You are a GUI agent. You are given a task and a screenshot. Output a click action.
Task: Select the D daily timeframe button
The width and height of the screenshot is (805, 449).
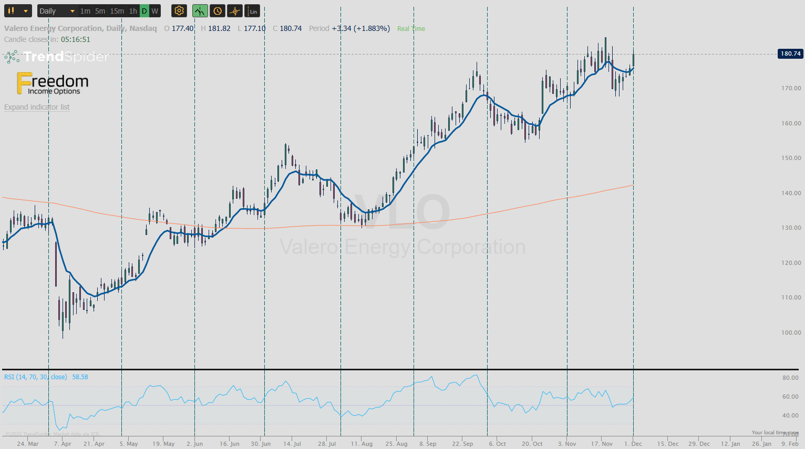coord(144,11)
